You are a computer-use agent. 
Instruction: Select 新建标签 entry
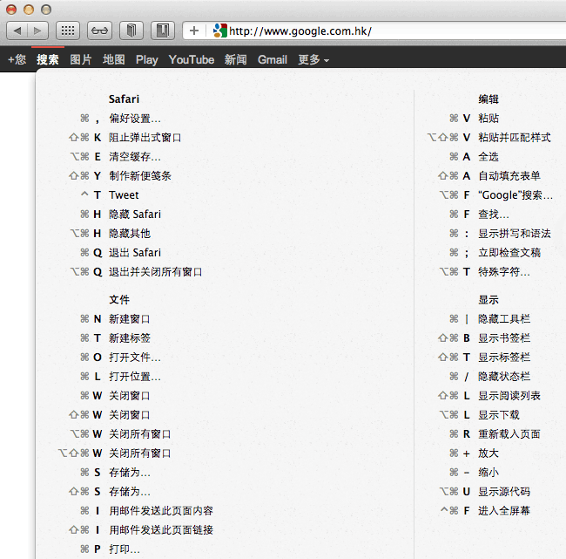pyautogui.click(x=130, y=338)
